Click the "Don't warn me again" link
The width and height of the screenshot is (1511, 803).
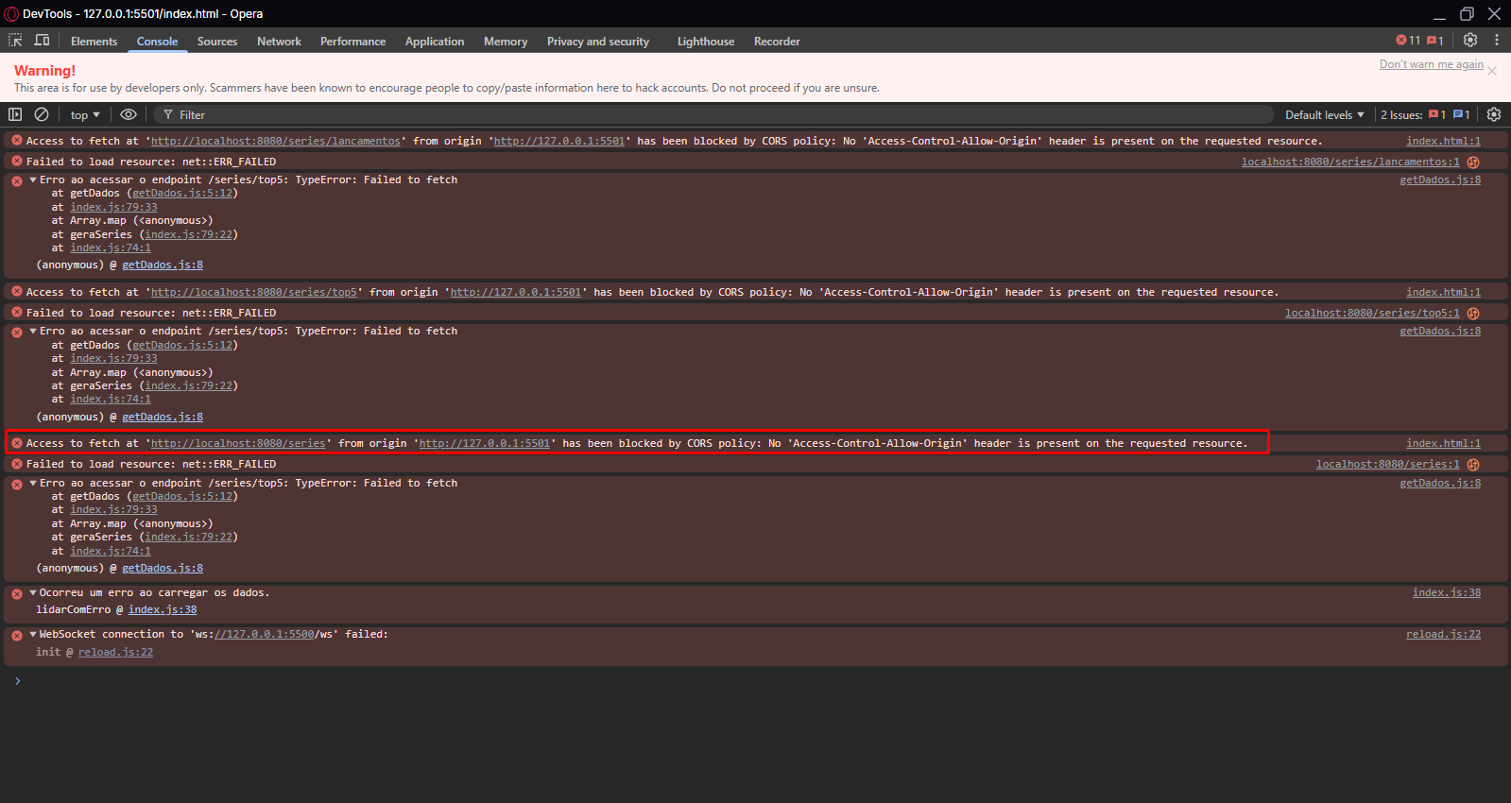(x=1431, y=64)
